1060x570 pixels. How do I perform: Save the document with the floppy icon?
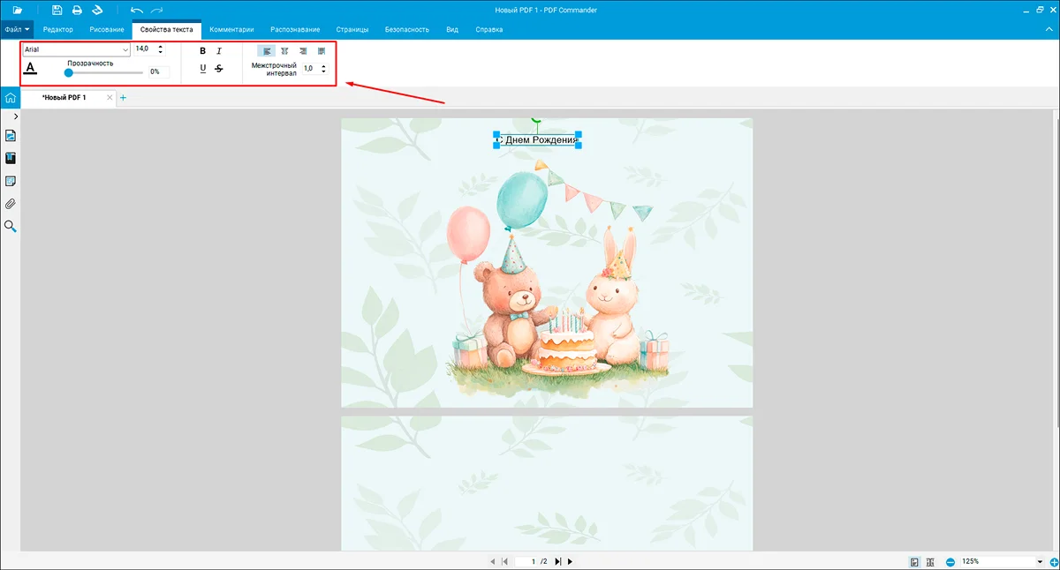click(x=57, y=10)
